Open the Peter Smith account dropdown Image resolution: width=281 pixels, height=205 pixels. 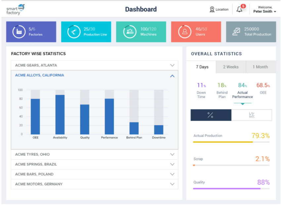[264, 9]
